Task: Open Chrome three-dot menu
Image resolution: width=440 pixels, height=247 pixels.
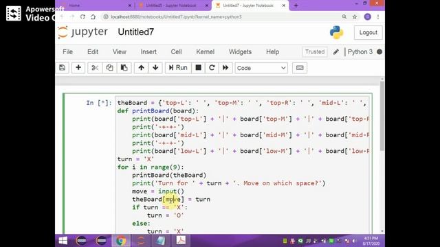Action: pos(378,16)
